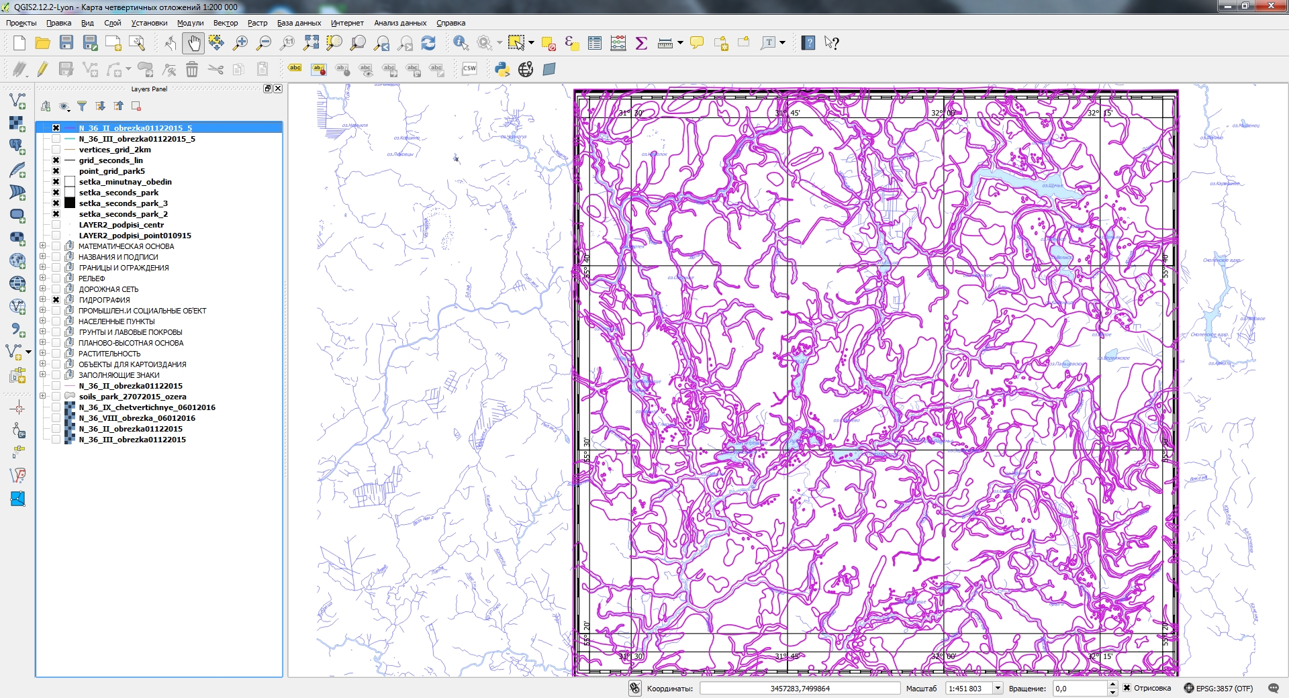
Task: Click inside the Координаты input field
Action: coord(799,688)
